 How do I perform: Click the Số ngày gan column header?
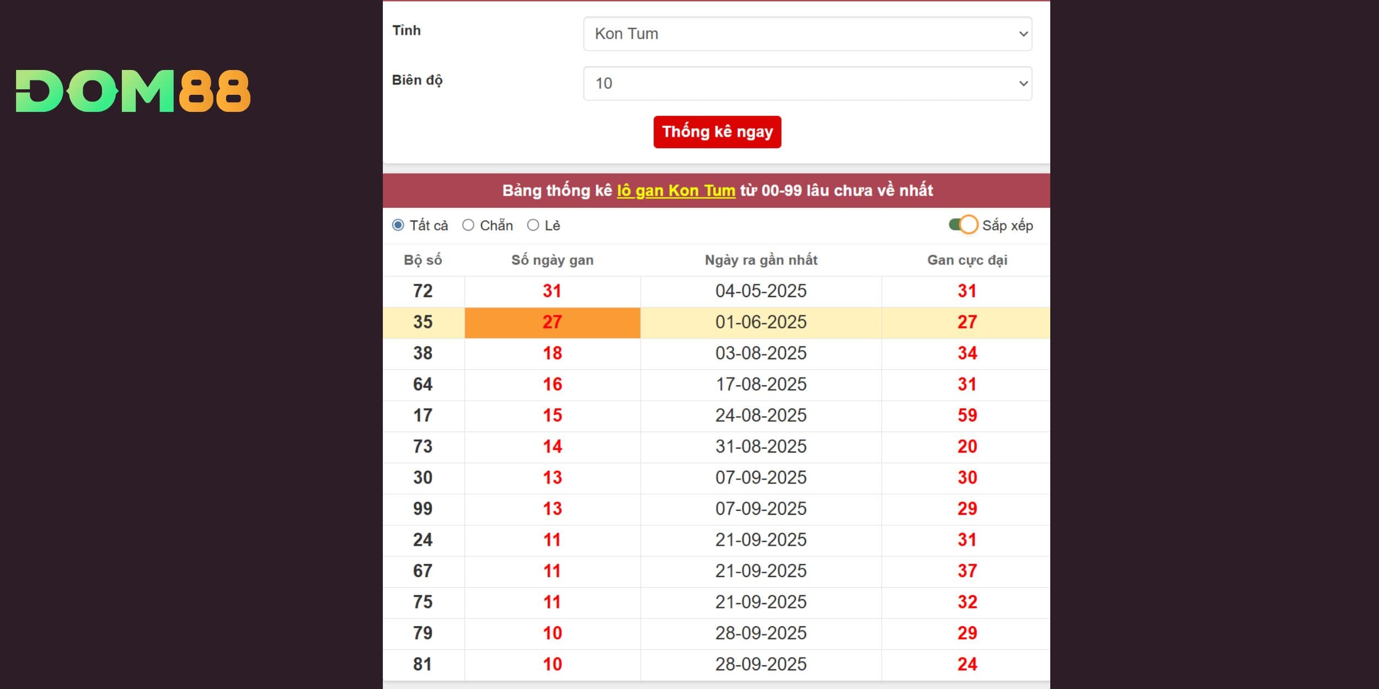click(552, 260)
